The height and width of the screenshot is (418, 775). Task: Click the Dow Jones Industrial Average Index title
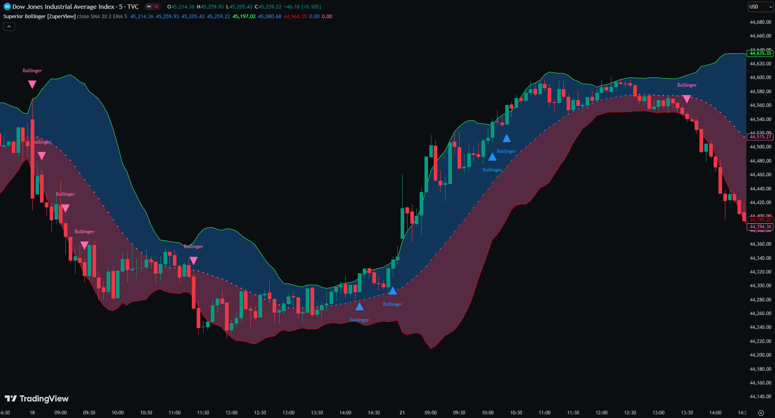(63, 7)
